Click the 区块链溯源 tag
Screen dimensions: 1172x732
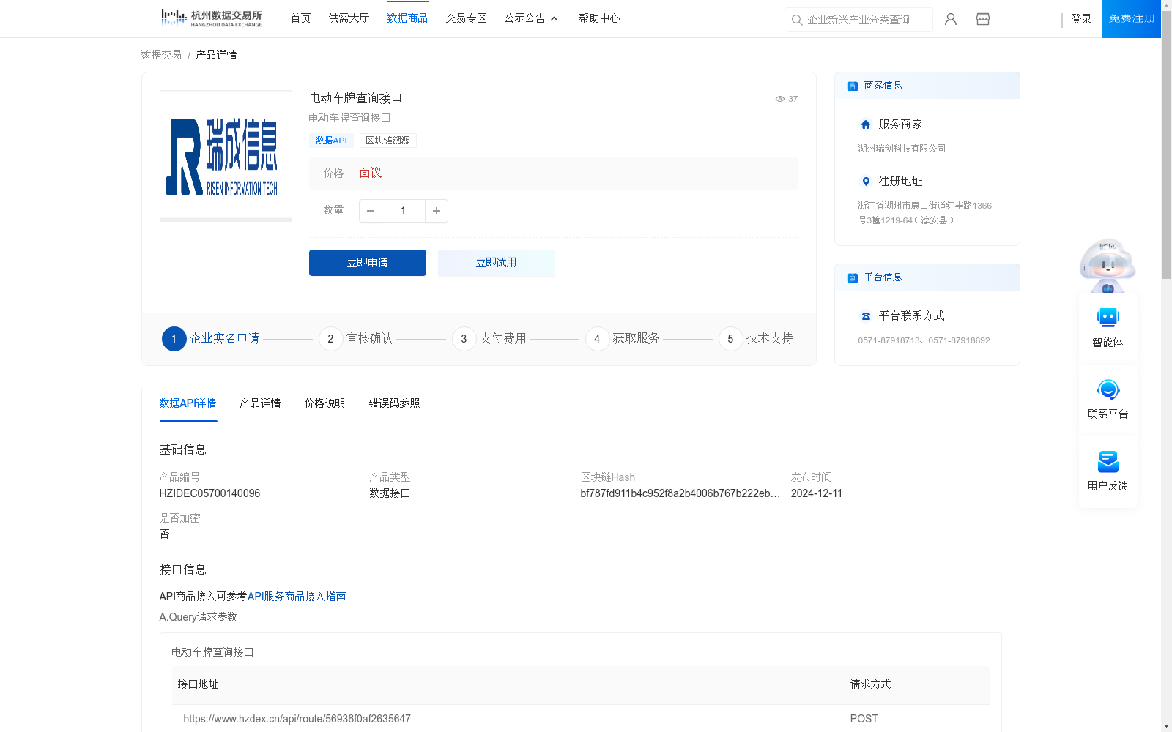pyautogui.click(x=387, y=141)
